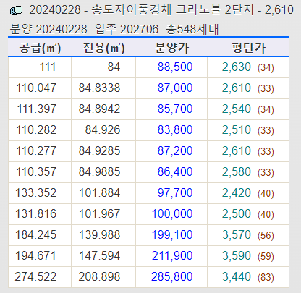Click the text 입주 202706
The image size is (301, 293).
coord(127,29)
